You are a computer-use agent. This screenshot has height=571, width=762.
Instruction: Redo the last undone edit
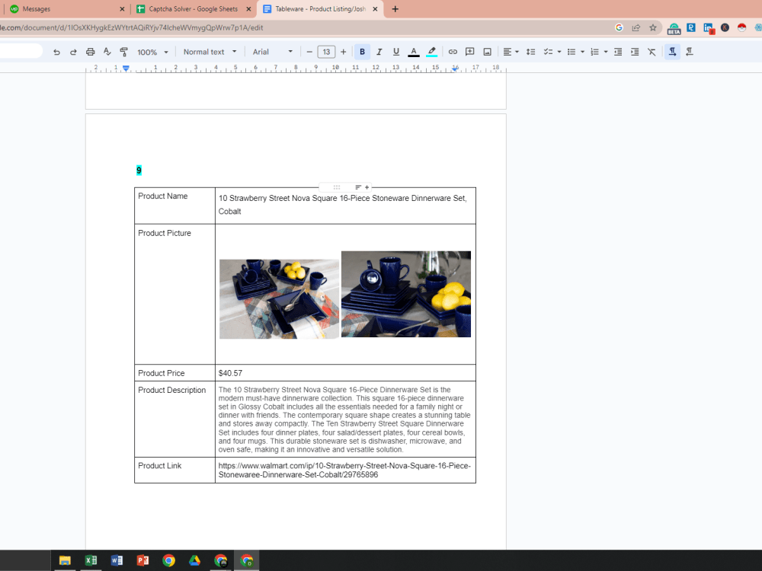point(73,52)
